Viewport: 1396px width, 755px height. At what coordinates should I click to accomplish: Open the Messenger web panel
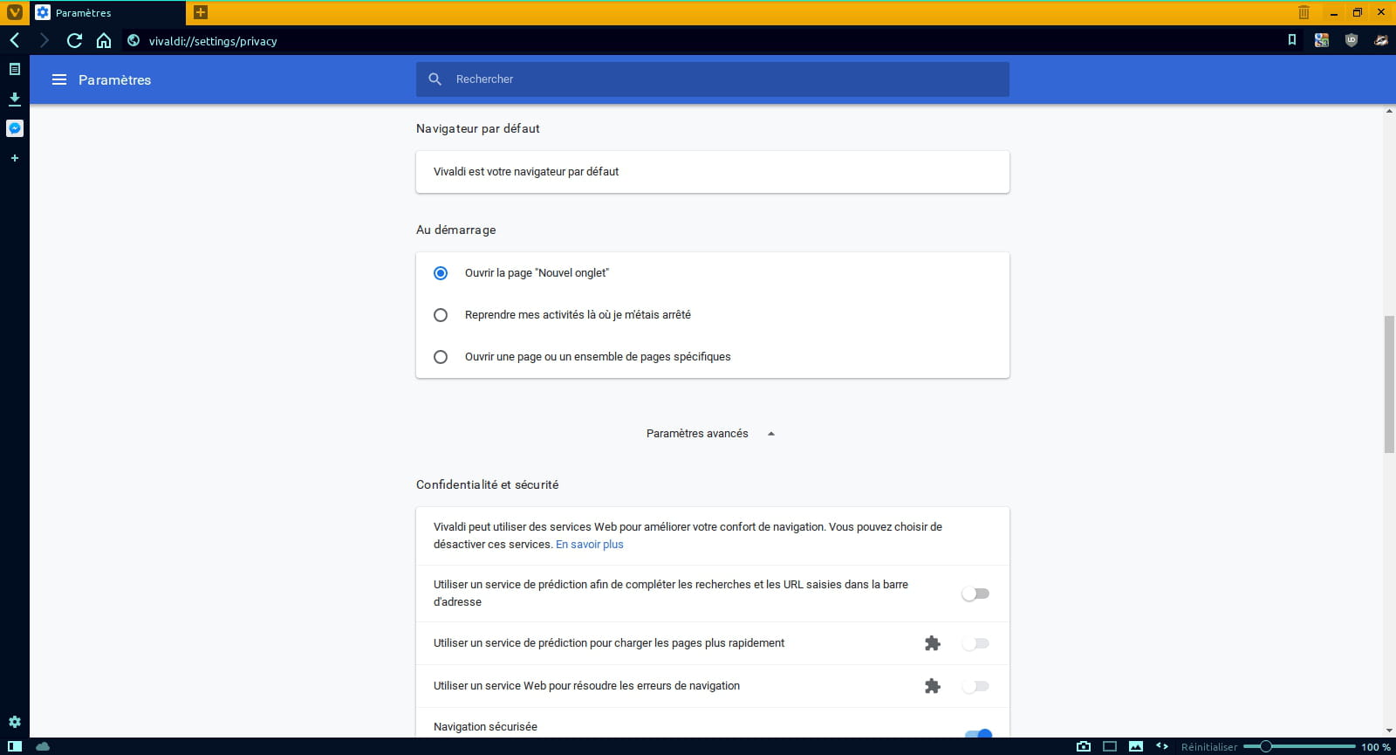(15, 128)
